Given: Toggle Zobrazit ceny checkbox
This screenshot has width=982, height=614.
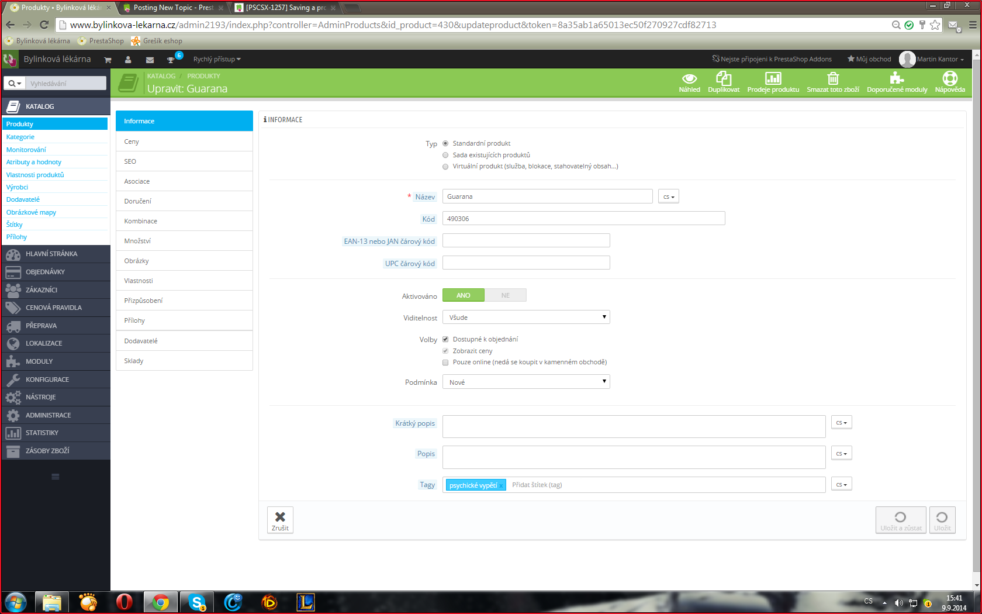Looking at the screenshot, I should pos(445,351).
